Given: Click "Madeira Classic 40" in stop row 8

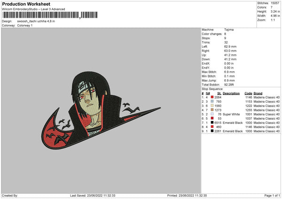Looking at the screenshot, I should [266, 127].
